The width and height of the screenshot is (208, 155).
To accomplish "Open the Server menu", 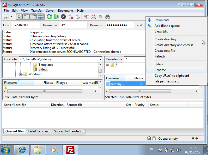I will point(50,11).
